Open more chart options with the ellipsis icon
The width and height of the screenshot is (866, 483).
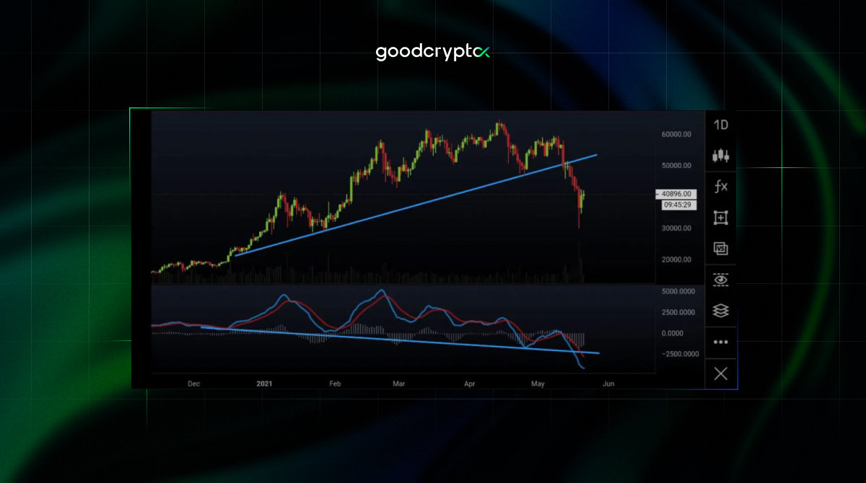point(721,342)
